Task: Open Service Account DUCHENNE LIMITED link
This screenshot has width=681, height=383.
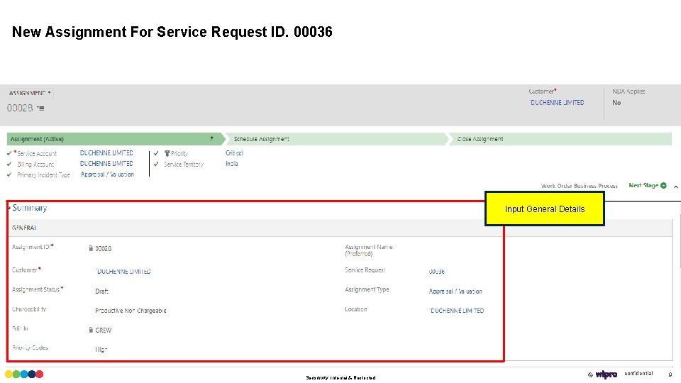Action: (106, 153)
